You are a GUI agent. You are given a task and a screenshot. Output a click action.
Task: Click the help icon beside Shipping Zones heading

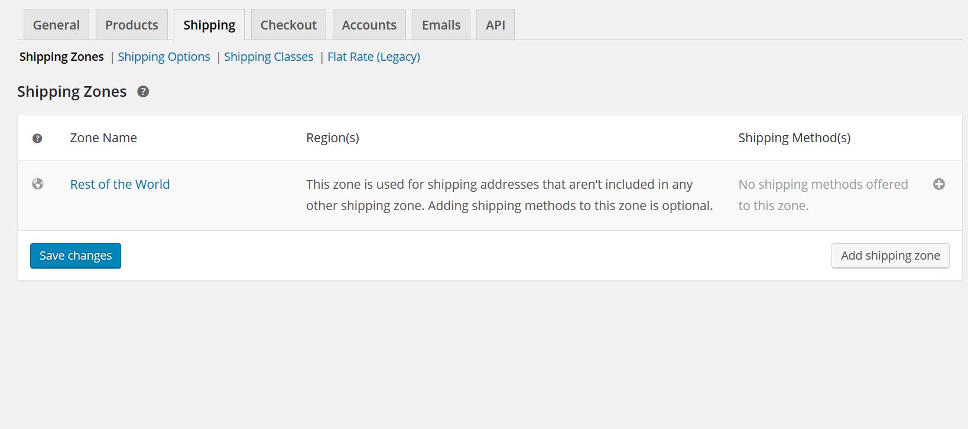click(143, 91)
